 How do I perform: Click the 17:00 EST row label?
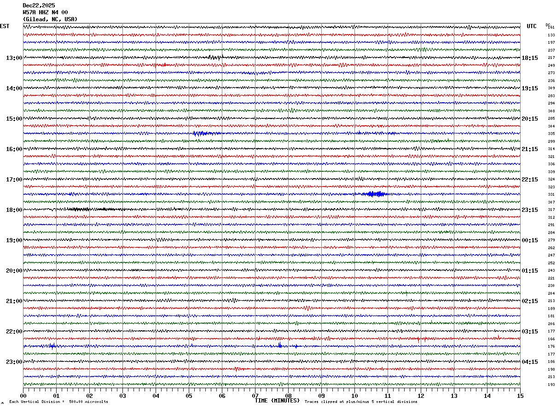click(x=14, y=180)
